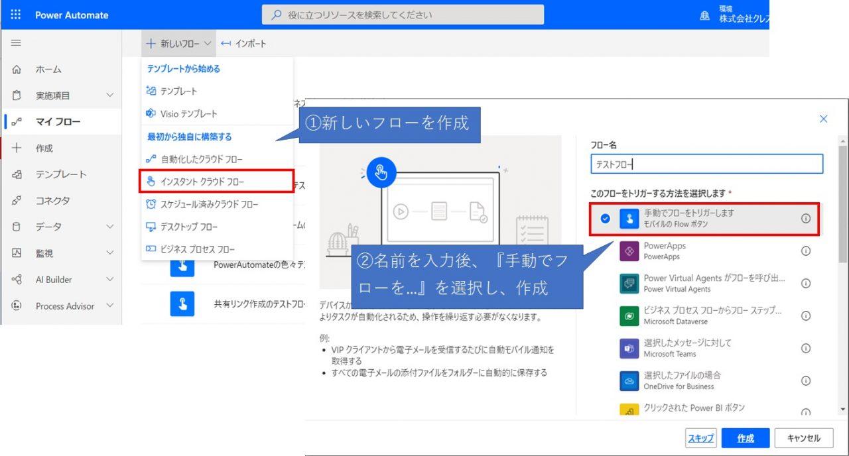
Task: Select the クリックされた Power BI ボタン trigger
Action: (x=705, y=408)
